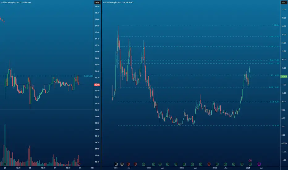
Task: Click 18.00 on the 15-minute price axis
Action: [x=97, y=19]
